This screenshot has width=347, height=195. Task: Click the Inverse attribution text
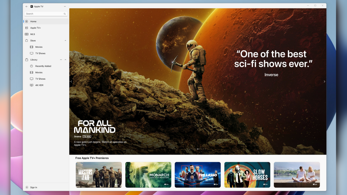[x=271, y=75]
